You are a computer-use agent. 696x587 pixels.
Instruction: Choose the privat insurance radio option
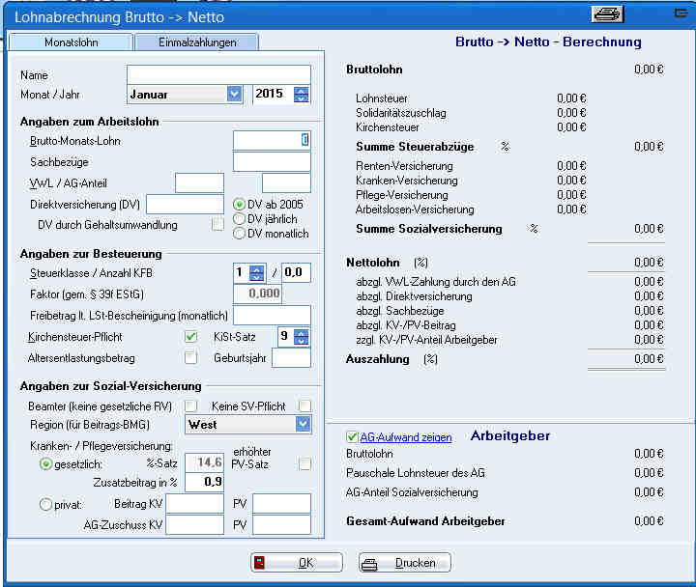(44, 503)
